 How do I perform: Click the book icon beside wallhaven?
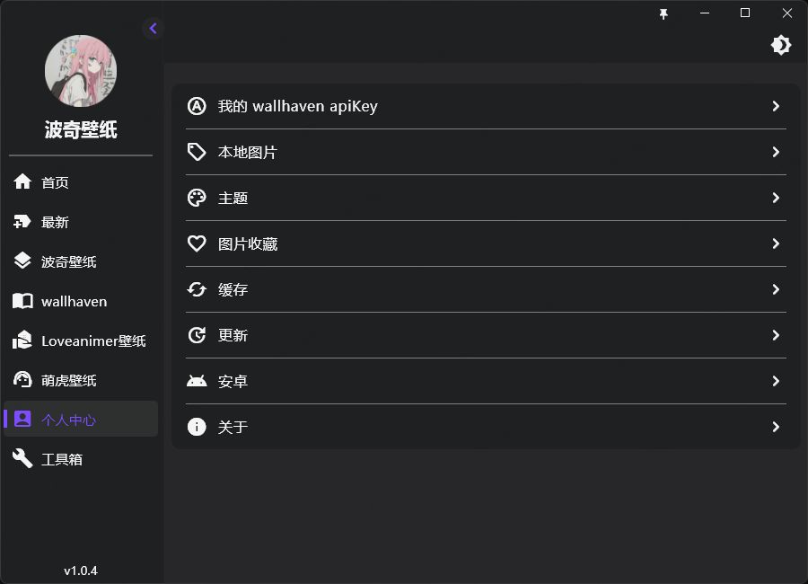(x=22, y=301)
